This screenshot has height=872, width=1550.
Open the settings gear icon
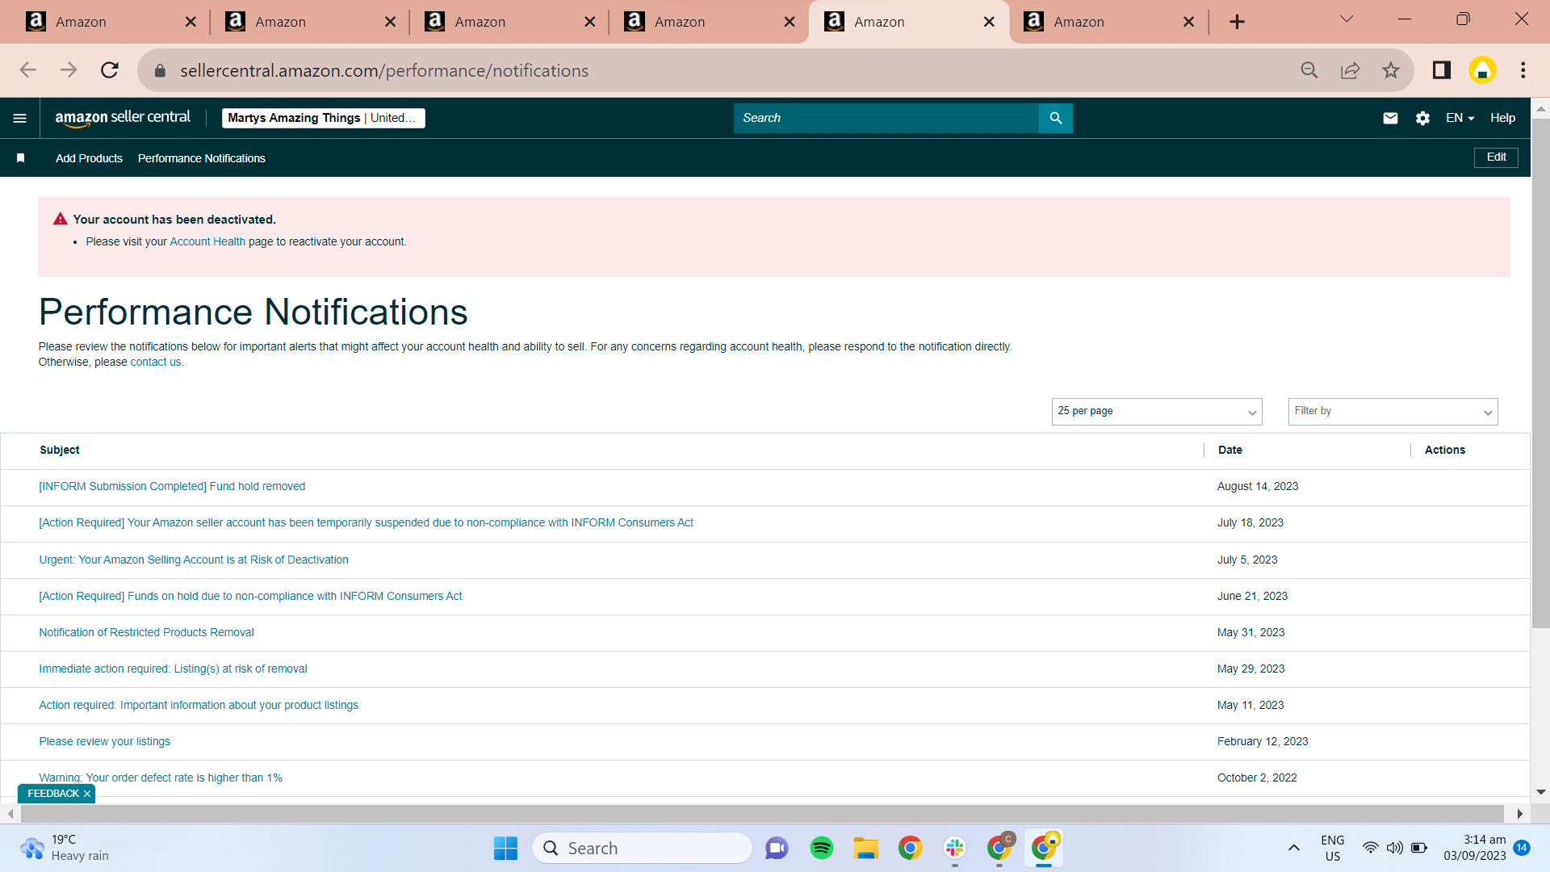[x=1422, y=118]
